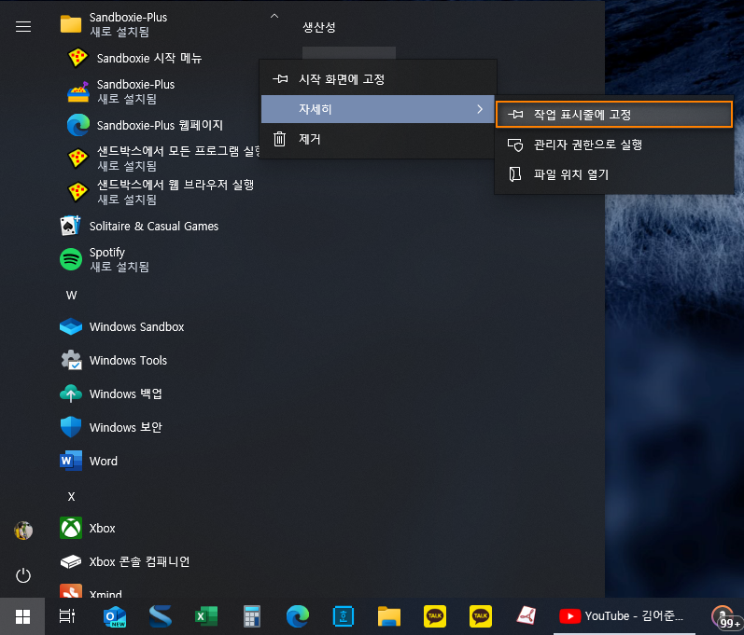Viewport: 744px width, 635px height.
Task: Open Calculator from the taskbar
Action: [x=252, y=616]
